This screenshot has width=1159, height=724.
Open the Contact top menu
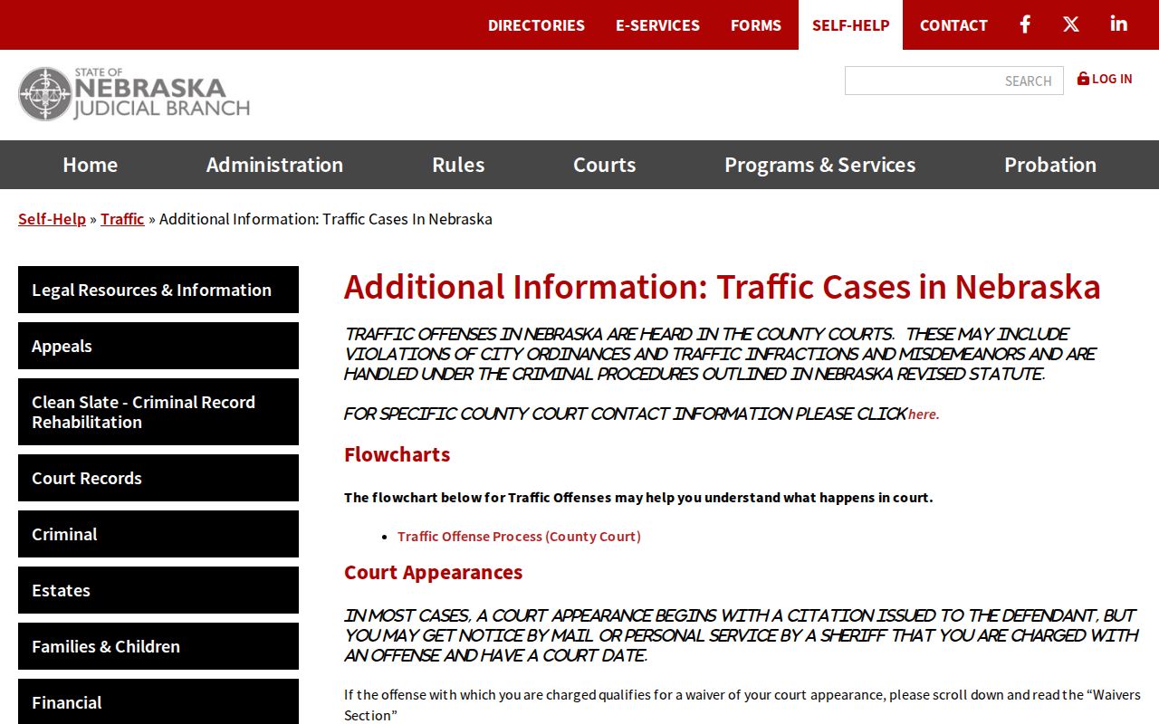point(953,25)
